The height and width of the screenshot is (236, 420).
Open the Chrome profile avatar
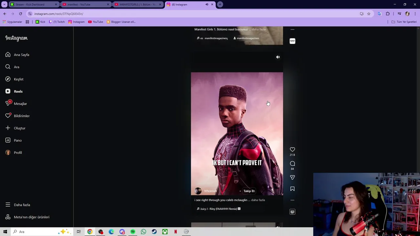[x=407, y=14]
